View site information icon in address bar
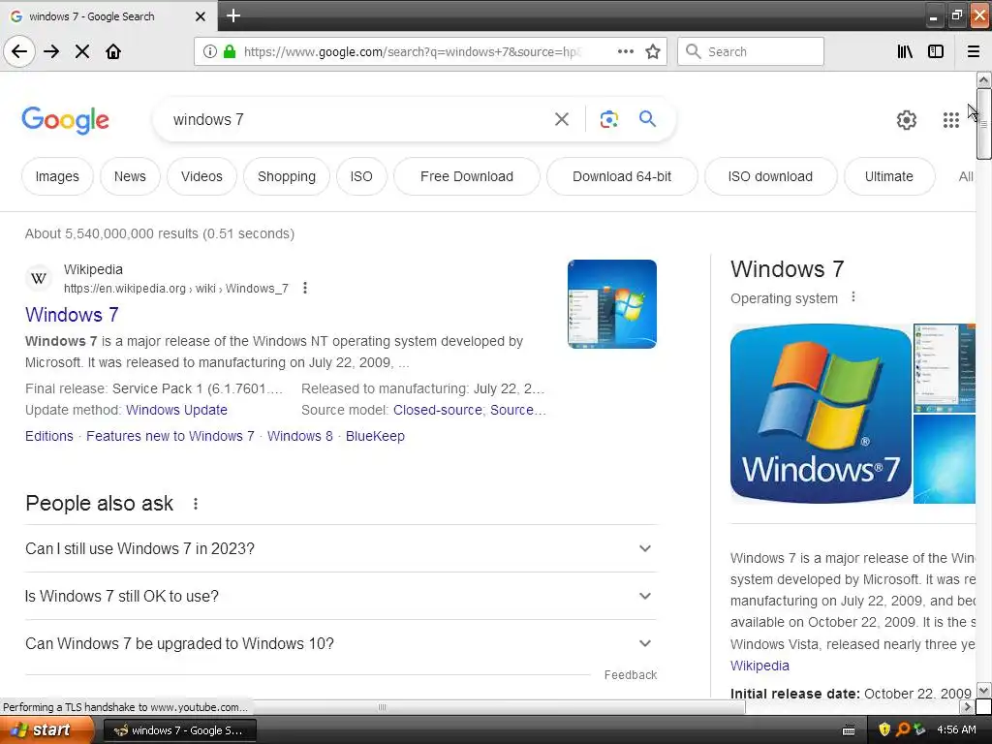 pyautogui.click(x=210, y=51)
